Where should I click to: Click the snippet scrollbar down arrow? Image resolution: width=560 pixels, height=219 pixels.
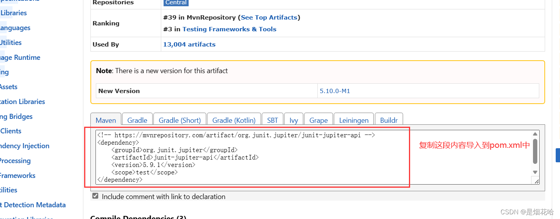coord(535,172)
